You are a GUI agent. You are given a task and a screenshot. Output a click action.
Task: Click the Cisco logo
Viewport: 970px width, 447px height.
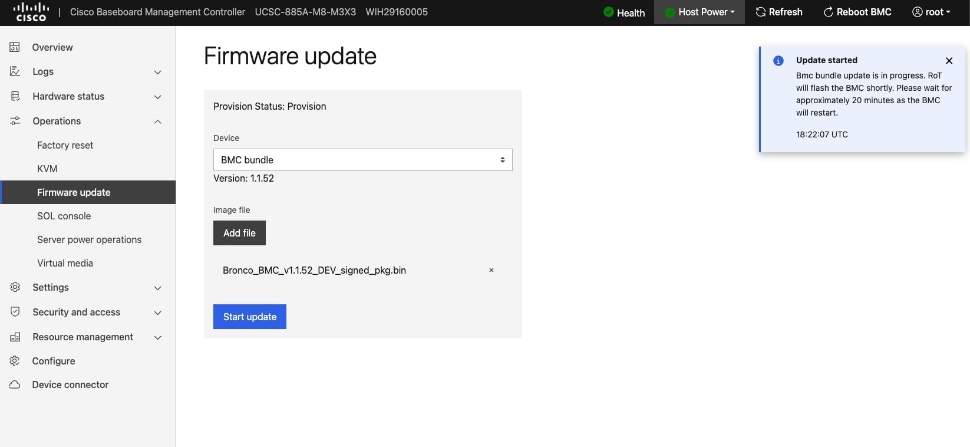click(x=31, y=12)
